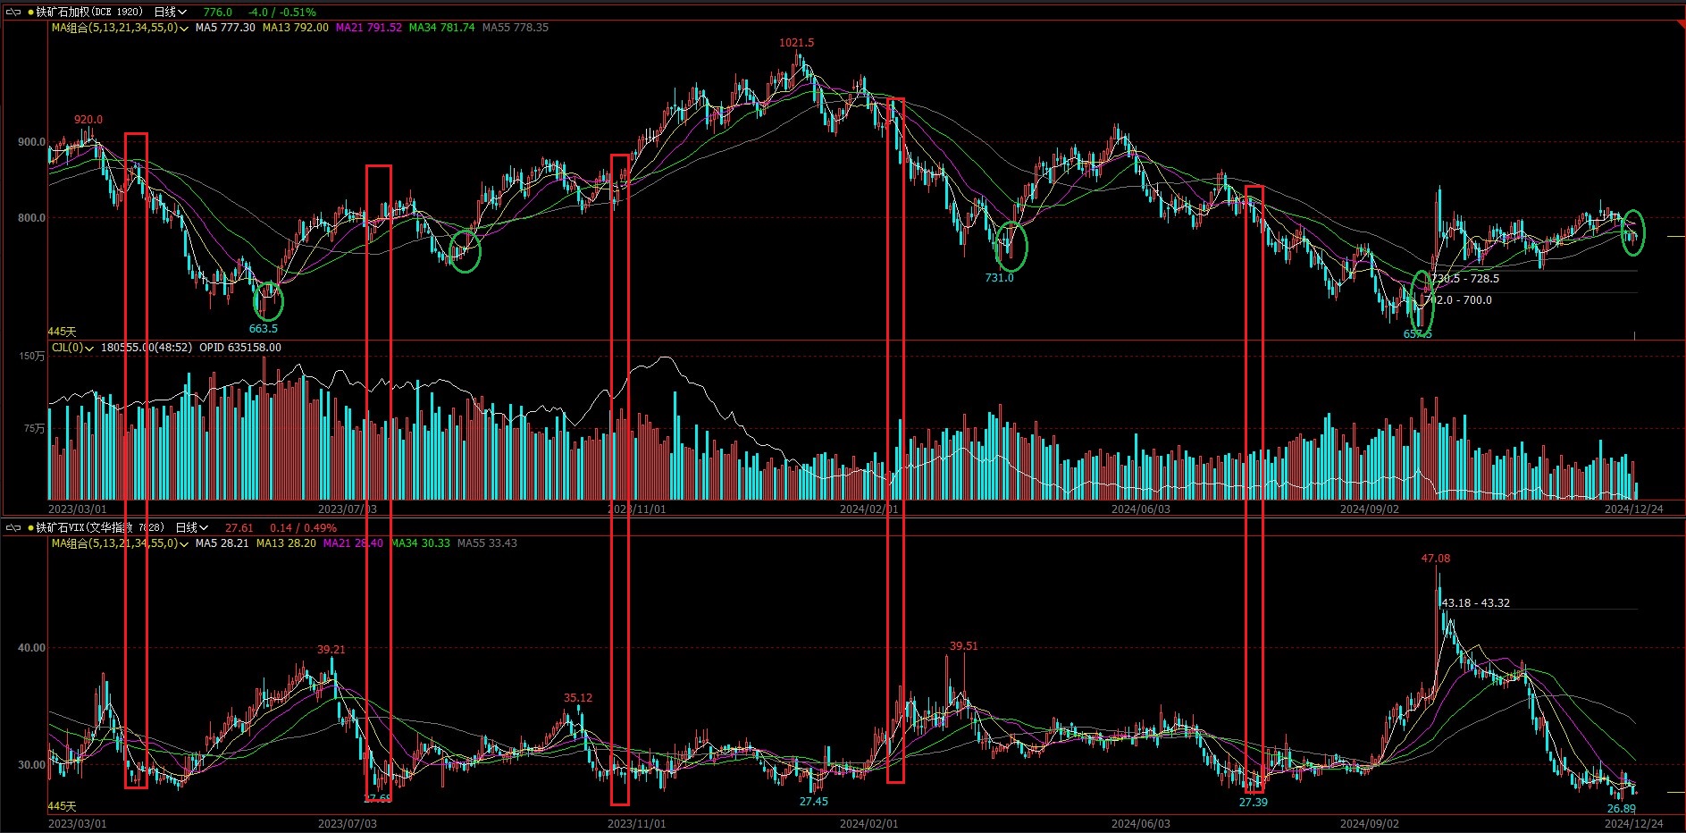Click the VIX last value 27.61
The height and width of the screenshot is (833, 1686).
click(x=239, y=528)
